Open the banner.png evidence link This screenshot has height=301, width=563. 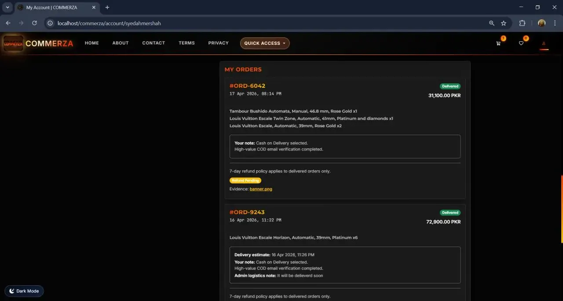(x=261, y=189)
